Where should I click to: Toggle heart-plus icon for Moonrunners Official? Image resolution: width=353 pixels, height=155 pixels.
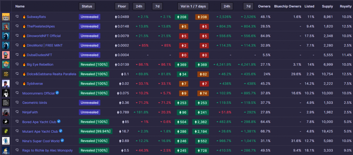[17, 93]
